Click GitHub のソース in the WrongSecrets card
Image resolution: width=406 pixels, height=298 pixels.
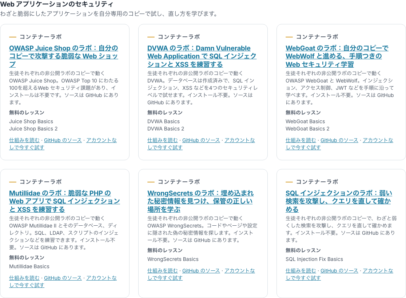(201, 271)
